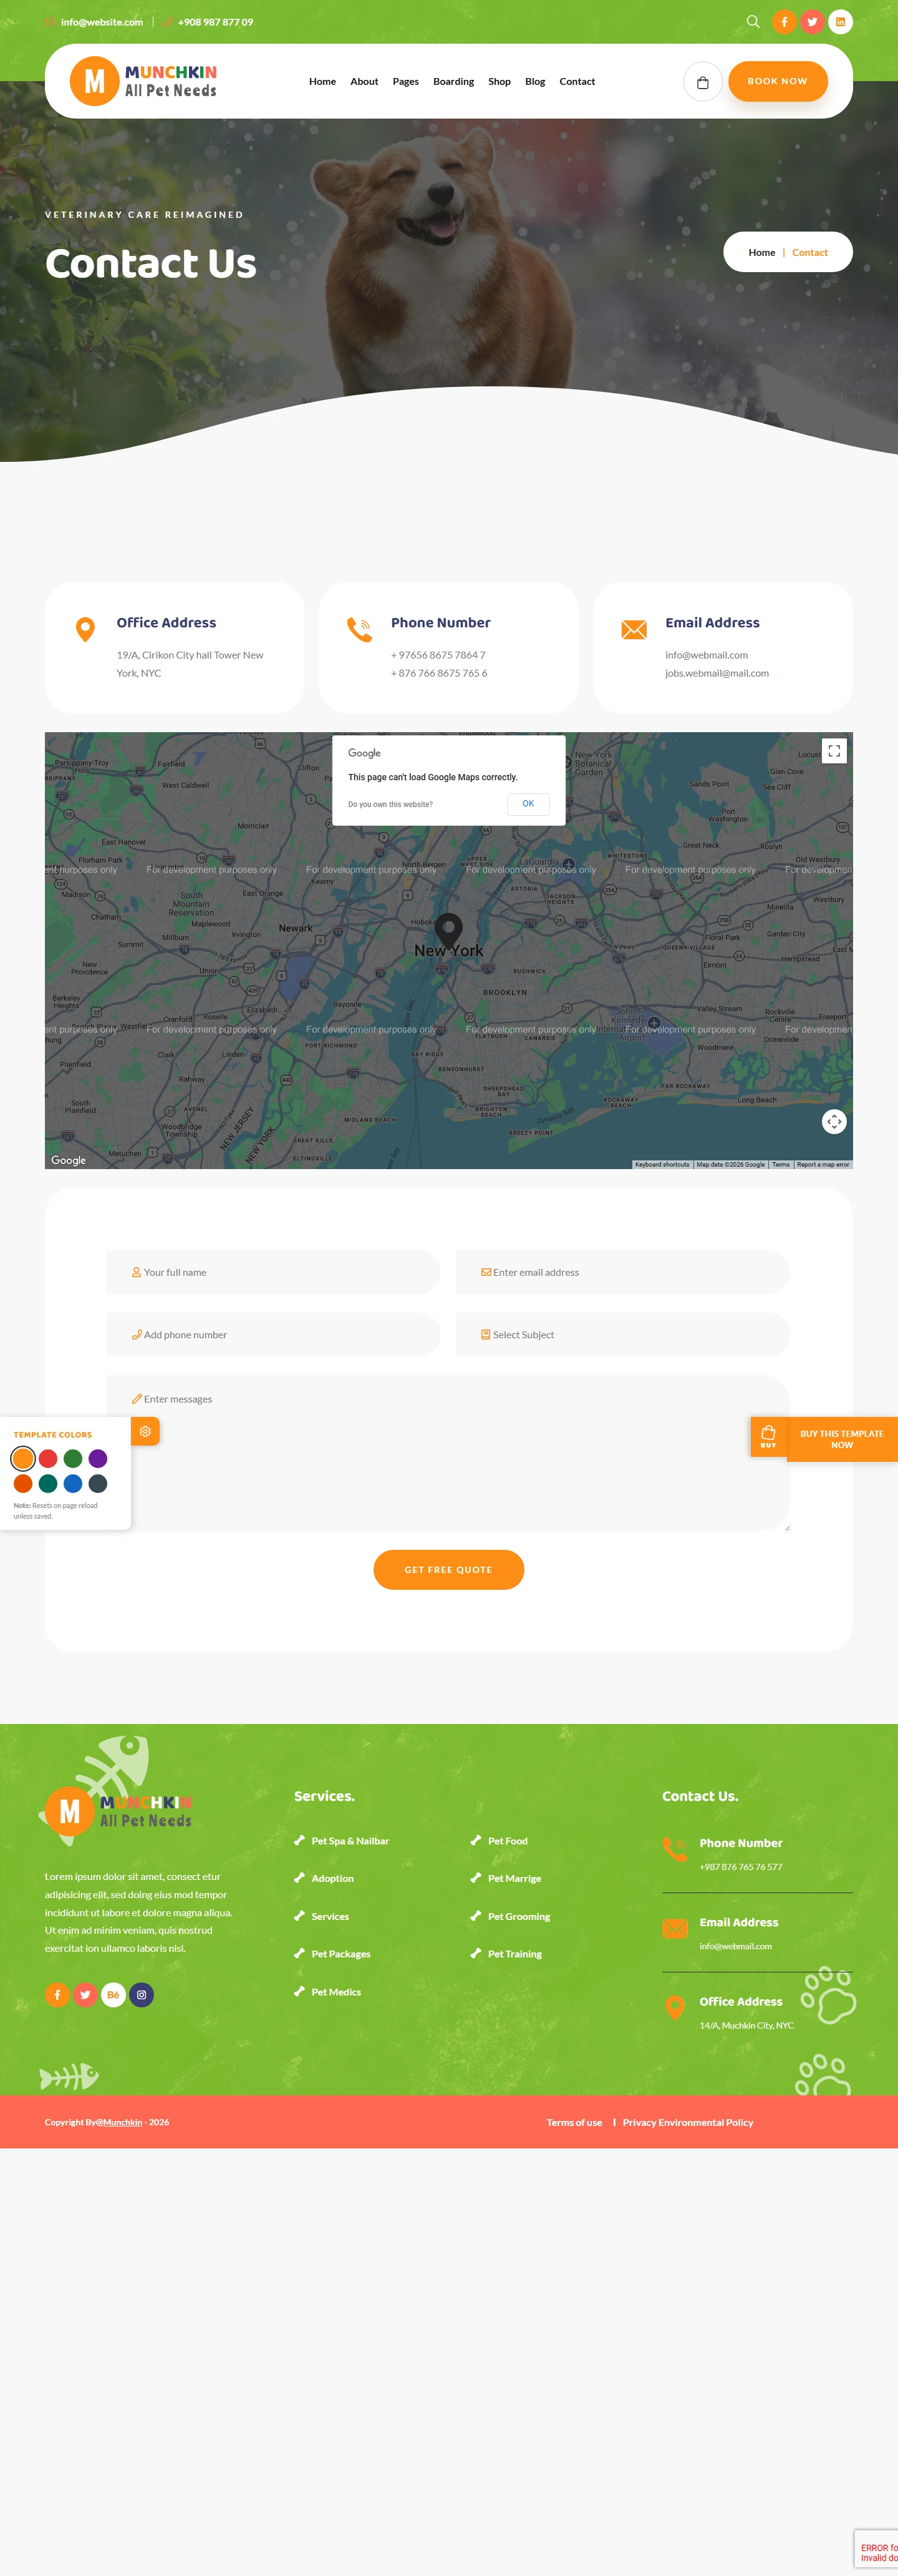Choose the blue template color swatch
This screenshot has width=898, height=2576.
[x=73, y=1483]
